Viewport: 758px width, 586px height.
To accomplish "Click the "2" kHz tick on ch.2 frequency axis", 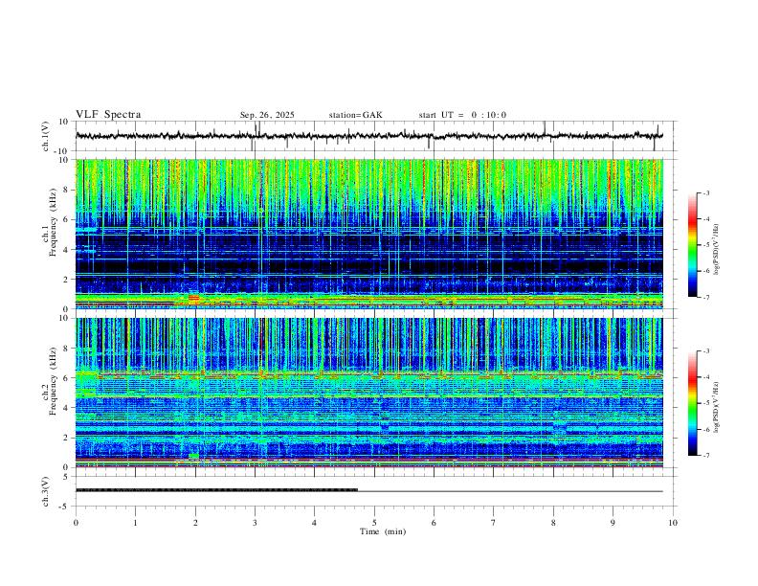I will 67,438.
